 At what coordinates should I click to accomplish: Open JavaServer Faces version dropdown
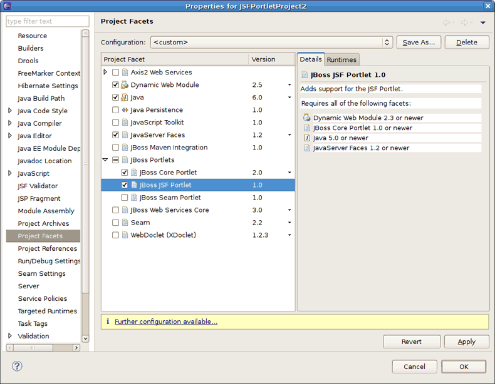point(289,135)
